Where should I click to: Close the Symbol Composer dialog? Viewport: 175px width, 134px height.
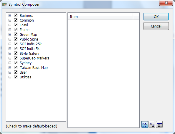tap(166, 3)
